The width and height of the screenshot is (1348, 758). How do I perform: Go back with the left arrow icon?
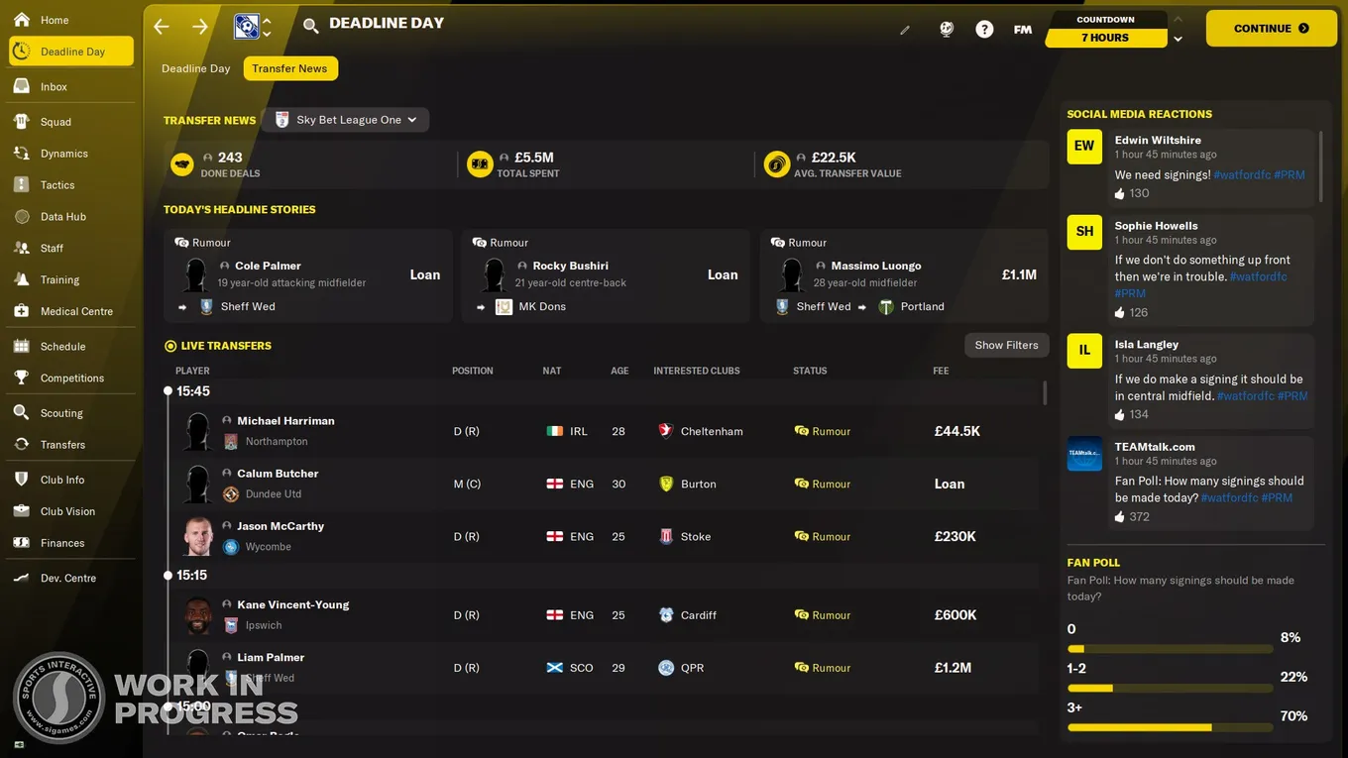tap(162, 27)
